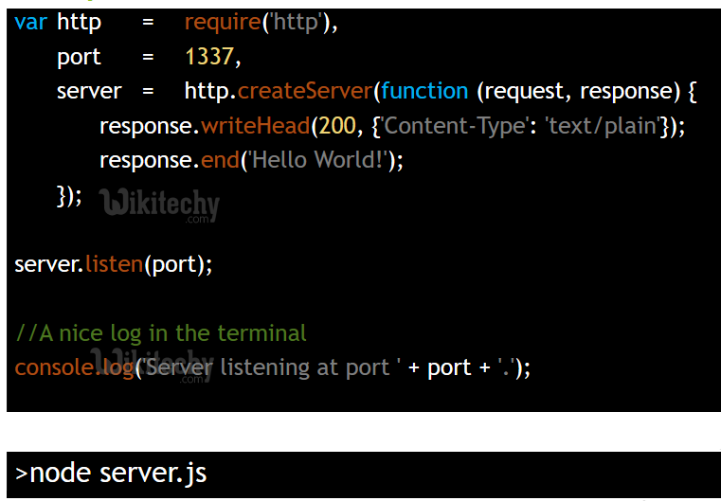Click the Wikitechy watermark logo below the closing brace
This screenshot has height=501, width=721.
point(159,204)
